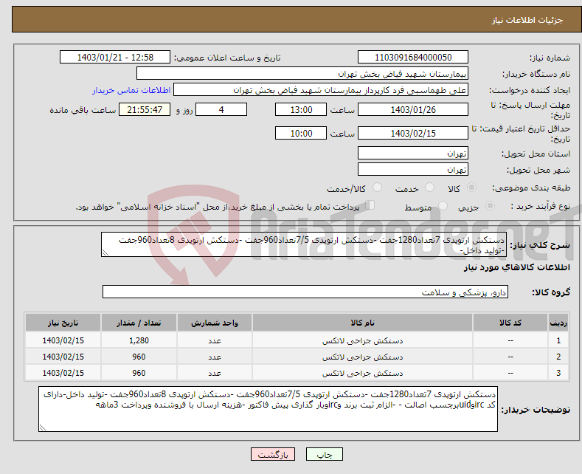Open the اطلاعات تماس خریدار link

(x=131, y=90)
